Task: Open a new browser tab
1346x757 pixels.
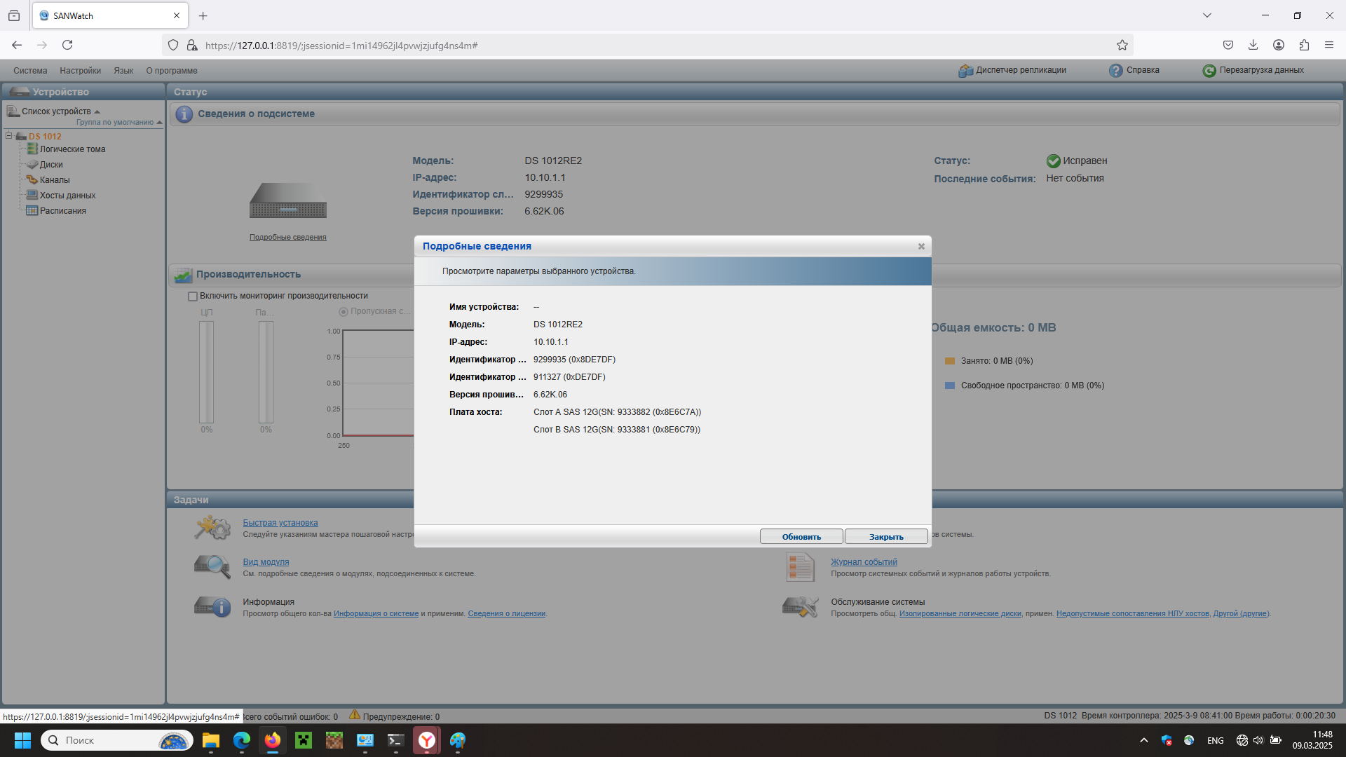Action: click(203, 15)
